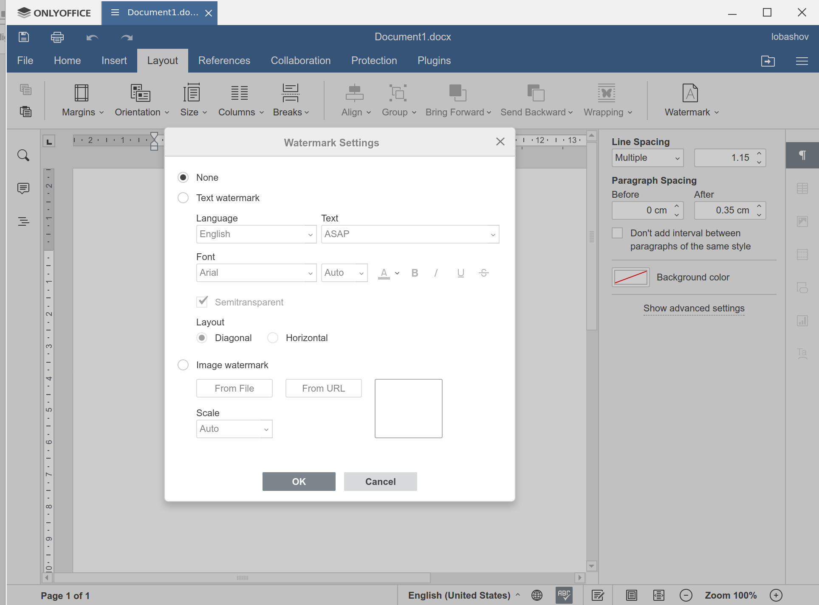The width and height of the screenshot is (819, 605).
Task: Click the From URL button
Action: pyautogui.click(x=323, y=388)
